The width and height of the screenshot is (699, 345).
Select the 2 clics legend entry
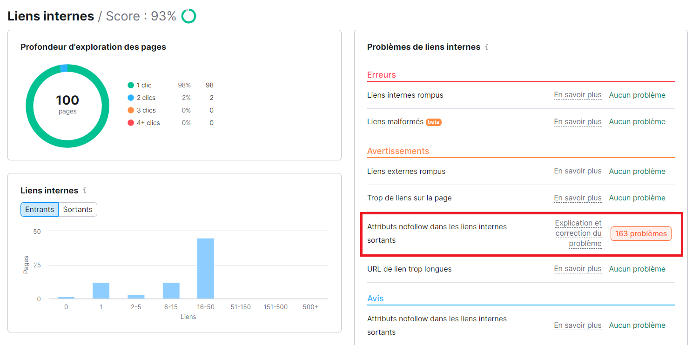click(x=141, y=98)
